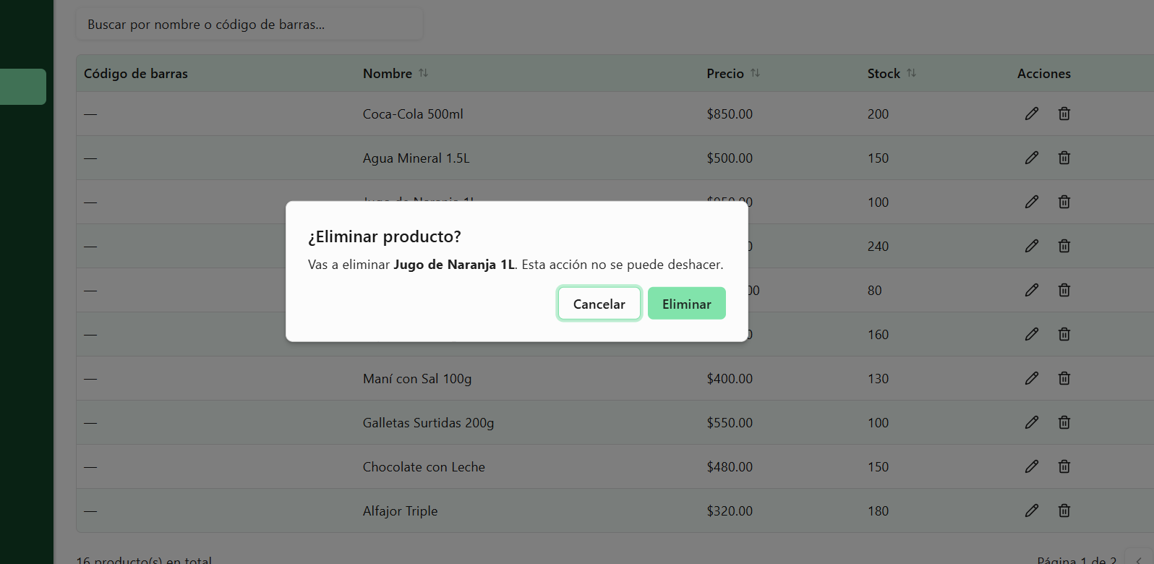
Task: Sort the table by Precio
Action: pyautogui.click(x=733, y=73)
